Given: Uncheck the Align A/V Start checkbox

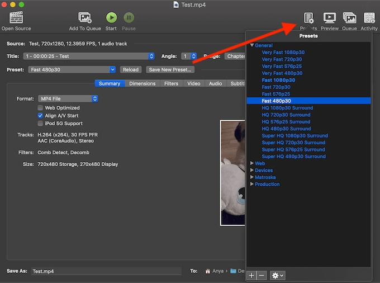Looking at the screenshot, I should (x=40, y=116).
